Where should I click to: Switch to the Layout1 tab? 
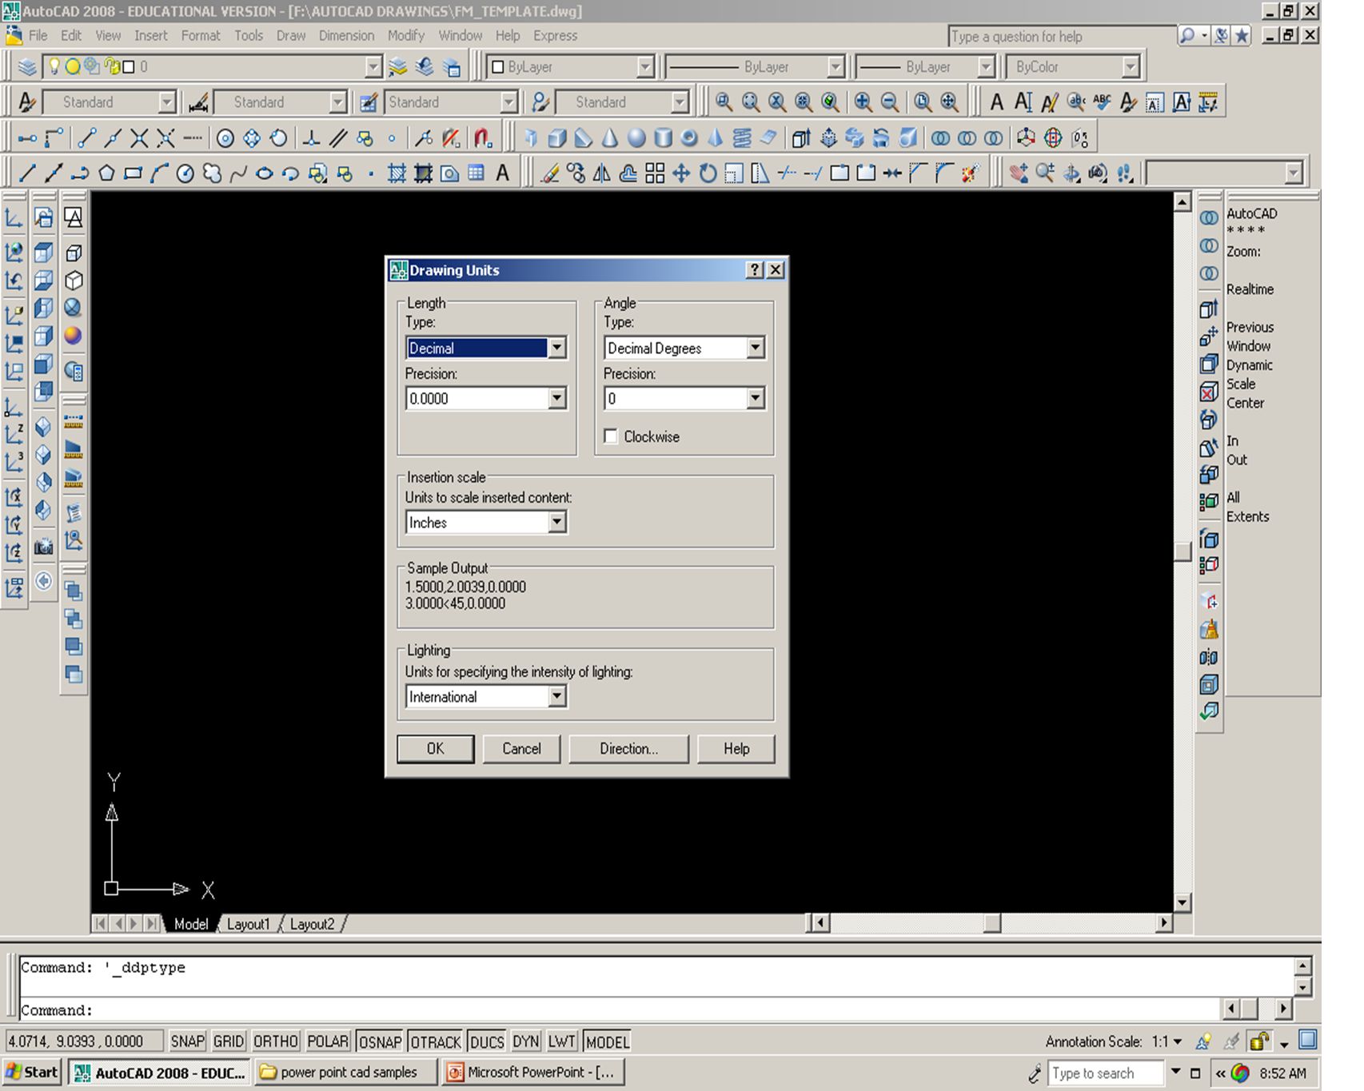[x=248, y=924]
